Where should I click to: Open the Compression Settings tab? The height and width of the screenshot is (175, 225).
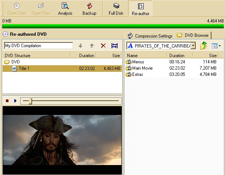pyautogui.click(x=150, y=36)
